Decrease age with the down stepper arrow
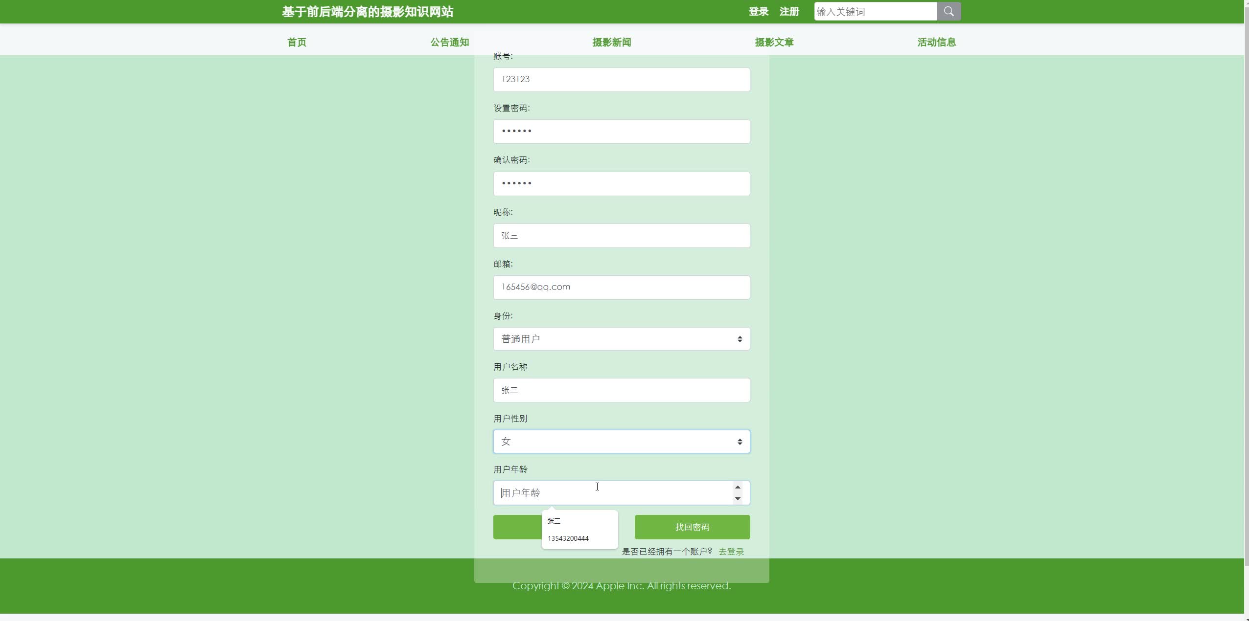Viewport: 1249px width, 621px height. (737, 498)
